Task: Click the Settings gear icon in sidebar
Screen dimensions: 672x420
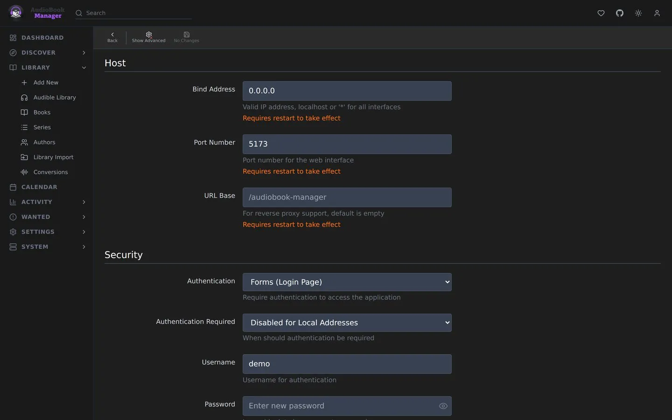Action: tap(13, 232)
